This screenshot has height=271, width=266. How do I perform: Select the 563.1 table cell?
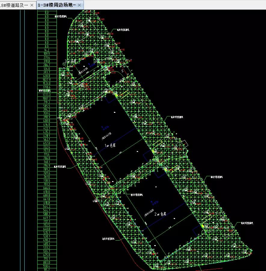47,140
